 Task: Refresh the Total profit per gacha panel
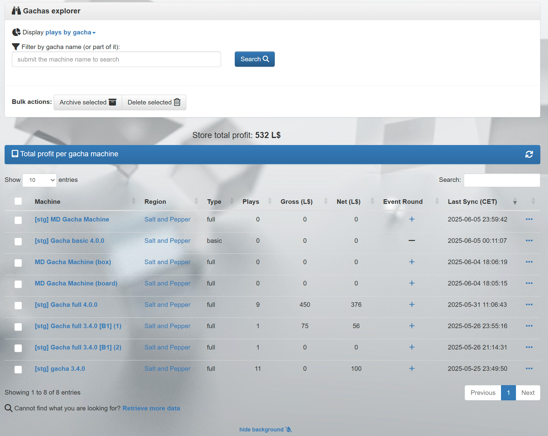coord(529,154)
